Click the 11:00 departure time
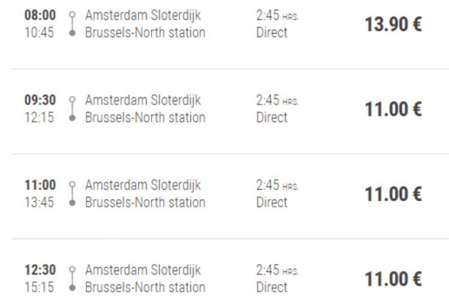449x299 pixels. coord(40,185)
